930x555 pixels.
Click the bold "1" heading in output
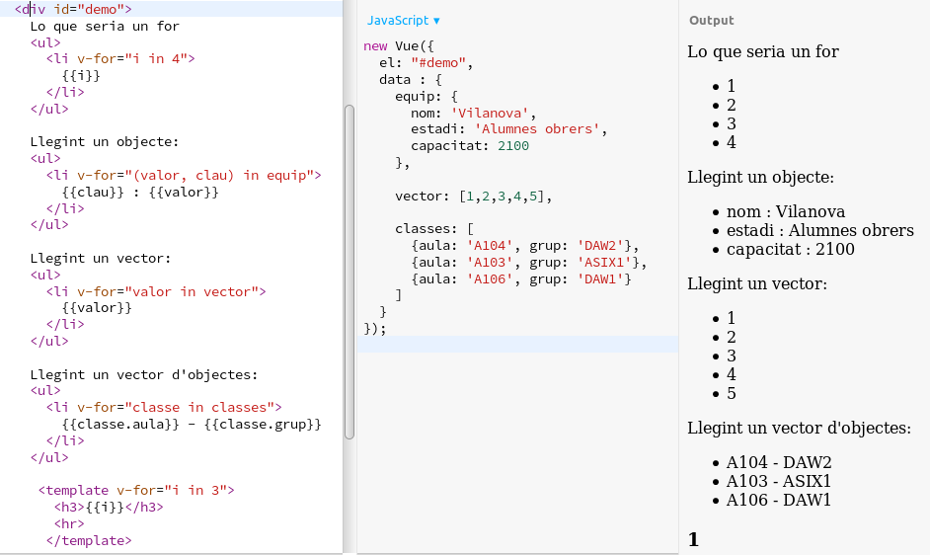click(693, 539)
